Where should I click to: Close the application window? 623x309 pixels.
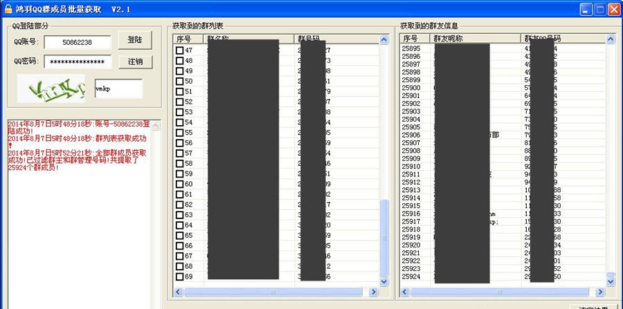[614, 10]
